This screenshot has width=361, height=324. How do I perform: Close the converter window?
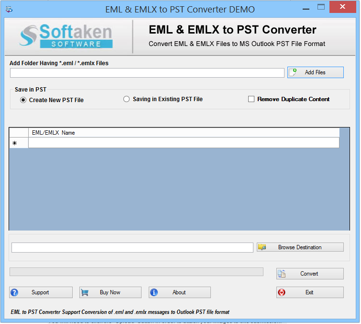click(342, 7)
